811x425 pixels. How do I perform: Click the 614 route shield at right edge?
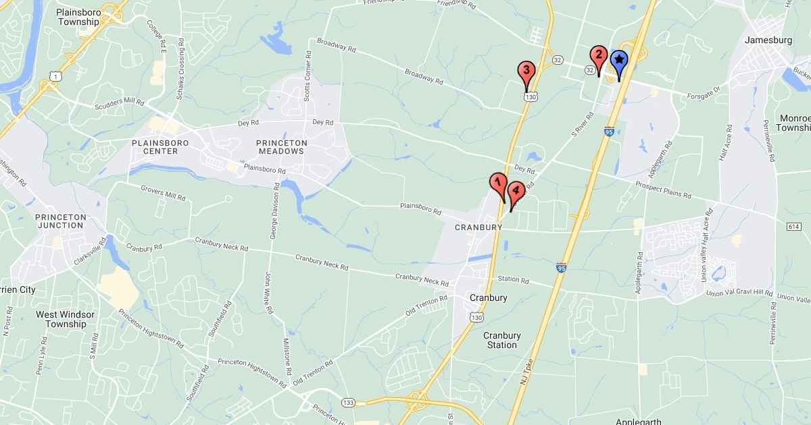coord(794,227)
